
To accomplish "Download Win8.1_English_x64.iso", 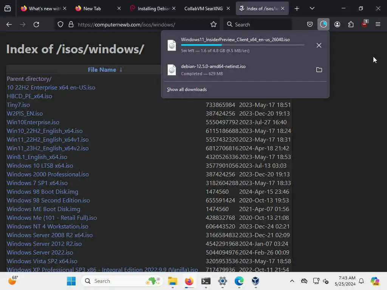I will coord(37,157).
